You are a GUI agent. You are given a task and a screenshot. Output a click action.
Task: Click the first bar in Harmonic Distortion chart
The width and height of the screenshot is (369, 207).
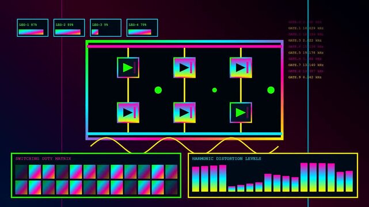(196, 179)
